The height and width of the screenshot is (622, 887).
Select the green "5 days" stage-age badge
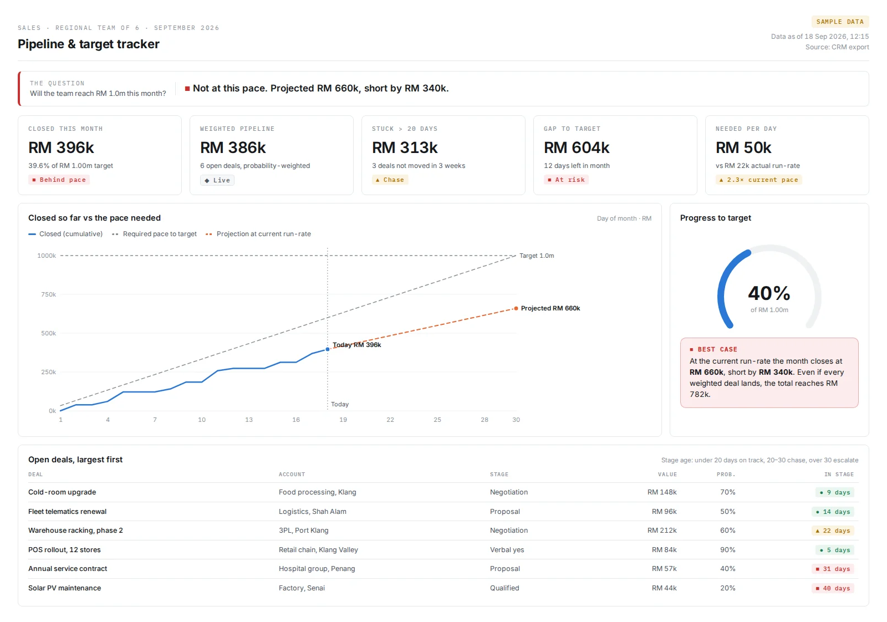click(x=835, y=550)
